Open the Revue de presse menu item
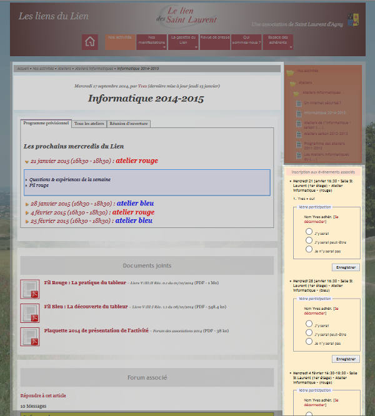Screen dimensions: 375x416 (215, 38)
